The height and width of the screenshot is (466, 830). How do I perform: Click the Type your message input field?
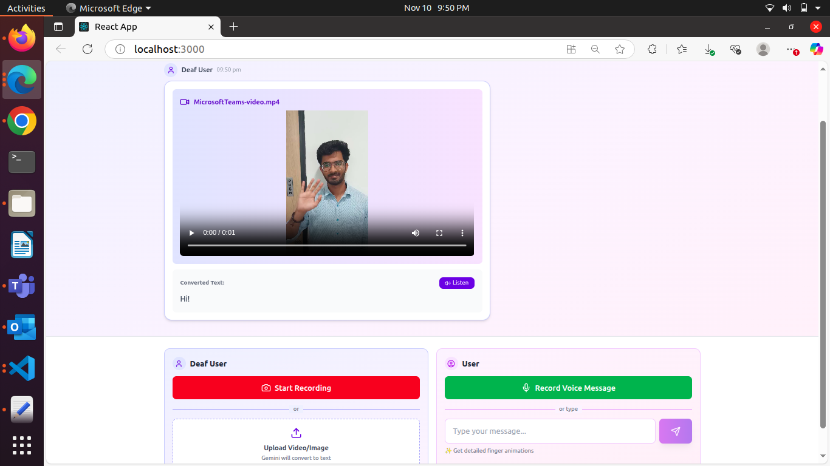[550, 431]
